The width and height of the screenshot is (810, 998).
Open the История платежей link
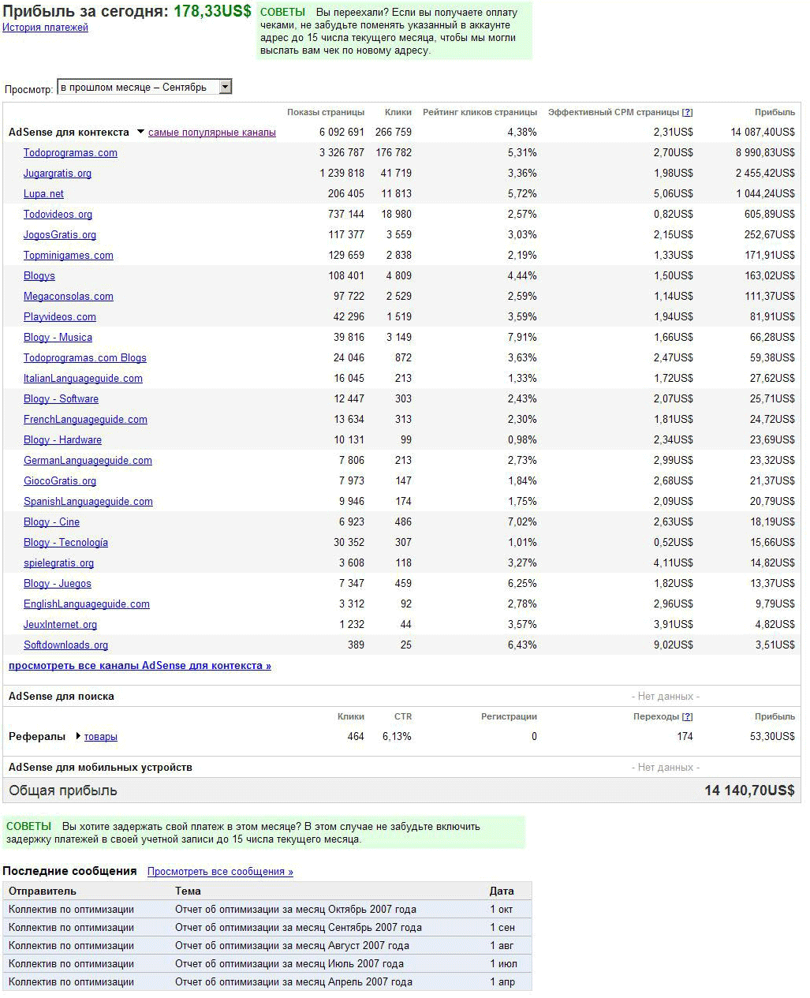45,28
